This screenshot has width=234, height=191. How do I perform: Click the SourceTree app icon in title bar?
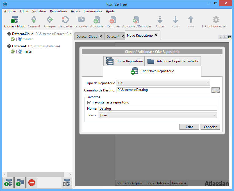click(x=5, y=4)
